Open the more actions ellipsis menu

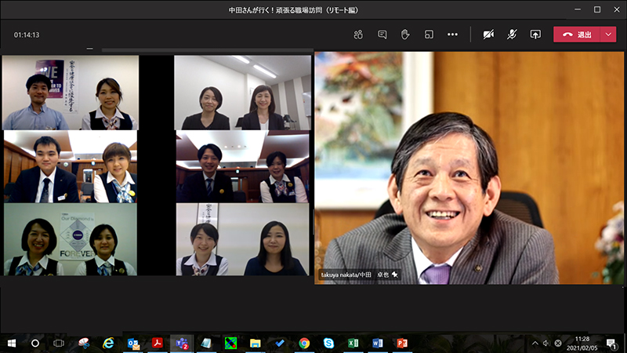452,35
